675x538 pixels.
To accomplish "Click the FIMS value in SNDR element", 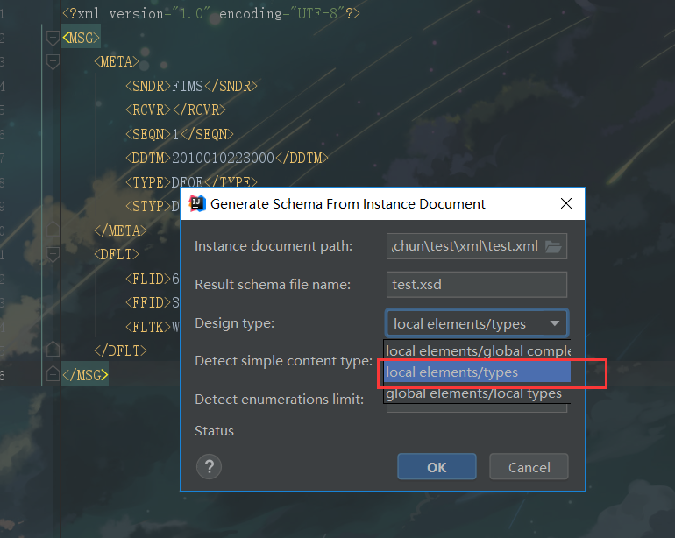I will 187,87.
